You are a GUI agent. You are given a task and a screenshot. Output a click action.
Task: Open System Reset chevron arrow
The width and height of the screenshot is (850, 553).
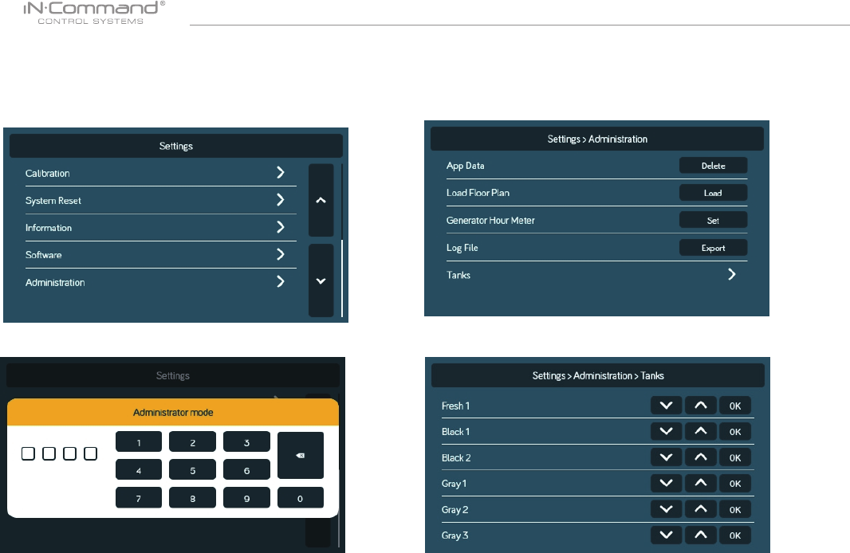[280, 199]
